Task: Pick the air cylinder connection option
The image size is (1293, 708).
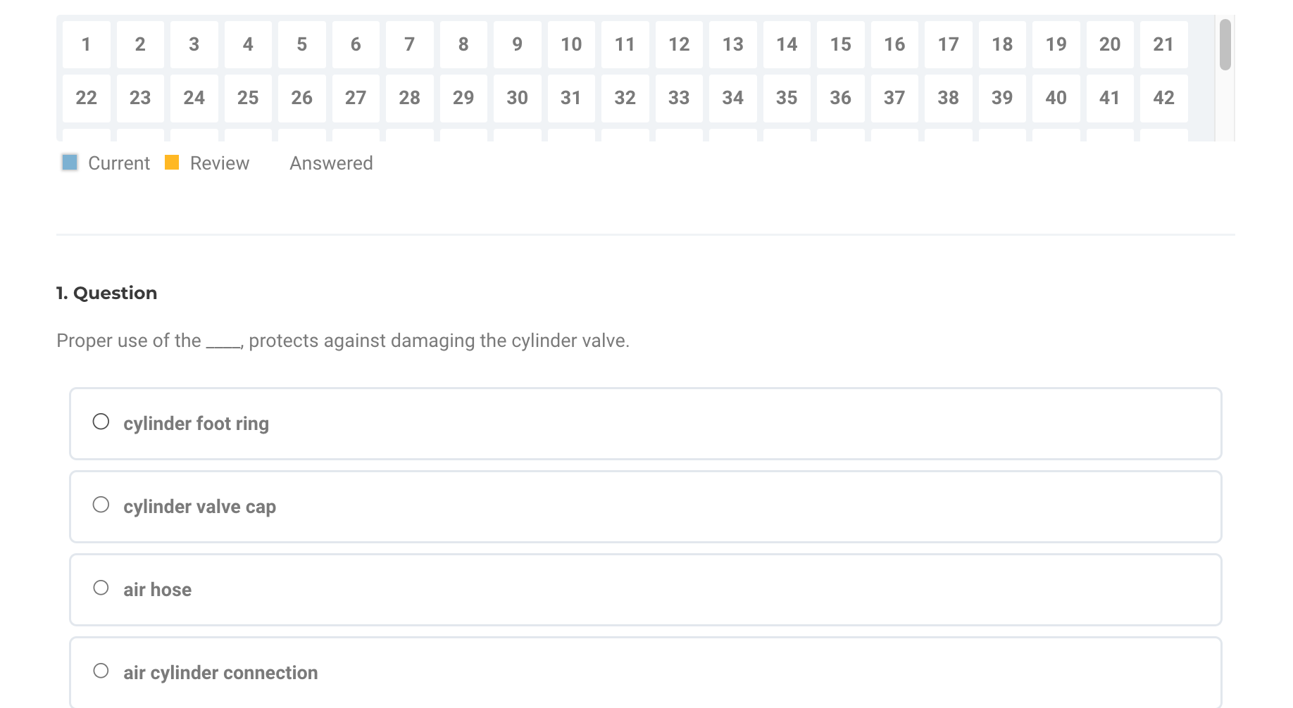Action: (101, 671)
